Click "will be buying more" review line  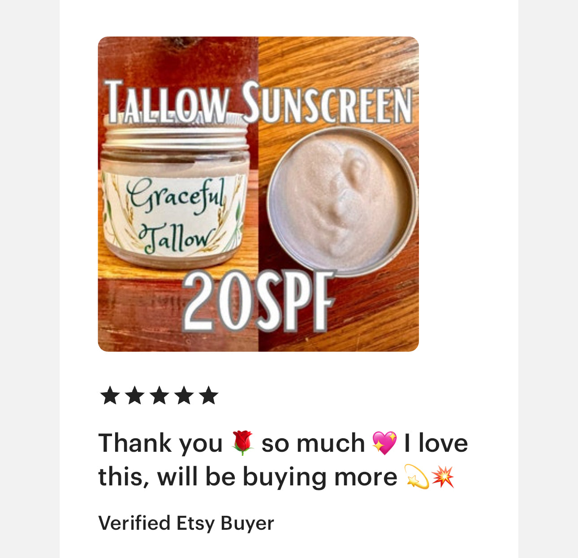click(277, 477)
